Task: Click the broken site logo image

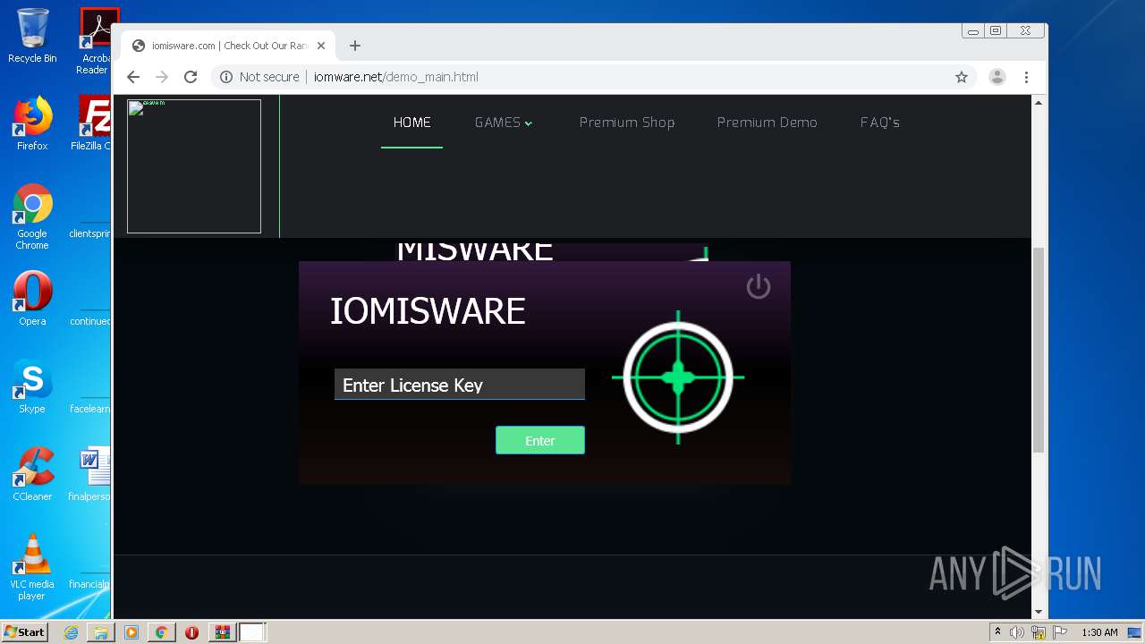Action: 194,166
